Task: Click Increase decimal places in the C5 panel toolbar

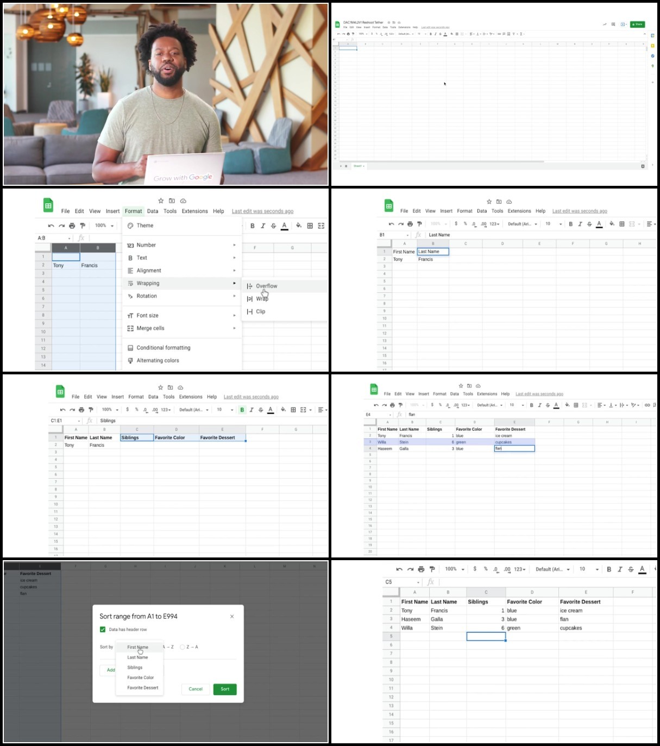Action: 507,569
